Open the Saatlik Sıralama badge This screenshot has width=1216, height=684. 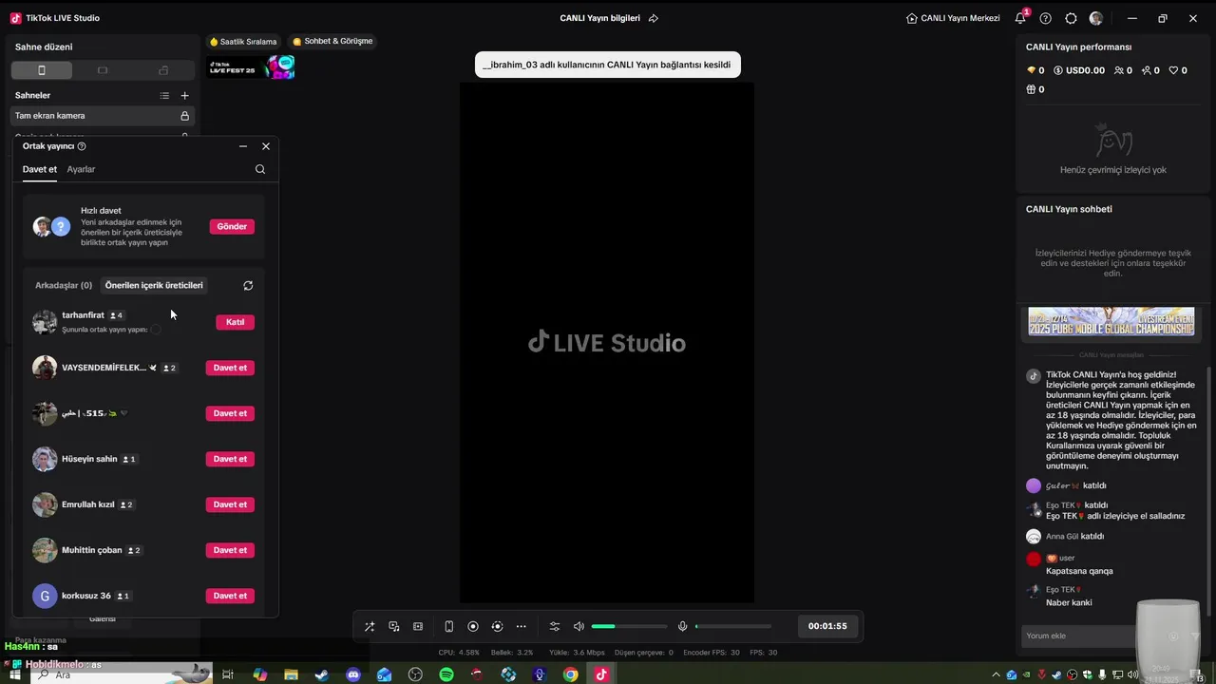[244, 42]
